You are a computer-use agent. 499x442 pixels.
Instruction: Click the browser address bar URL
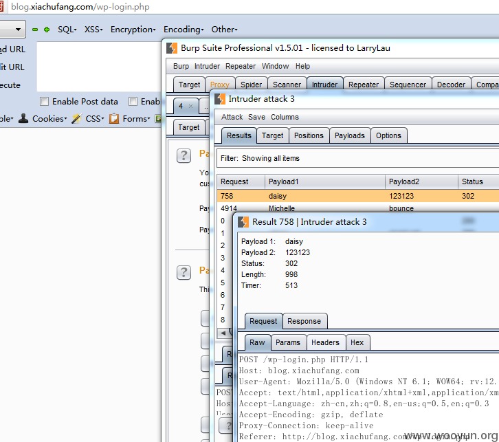80,7
